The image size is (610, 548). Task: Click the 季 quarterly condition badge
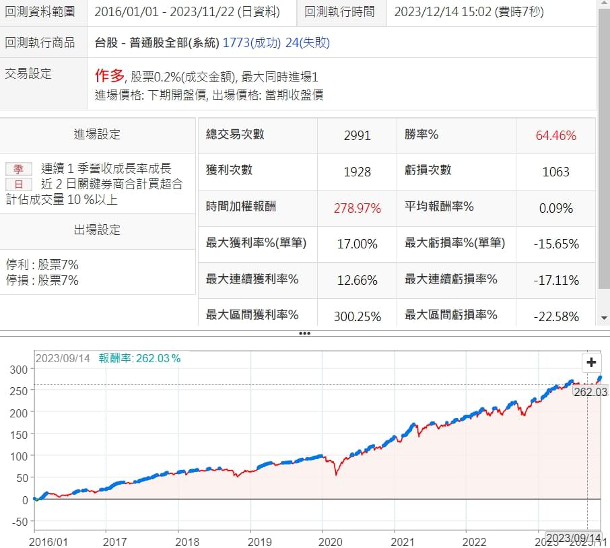(18, 170)
